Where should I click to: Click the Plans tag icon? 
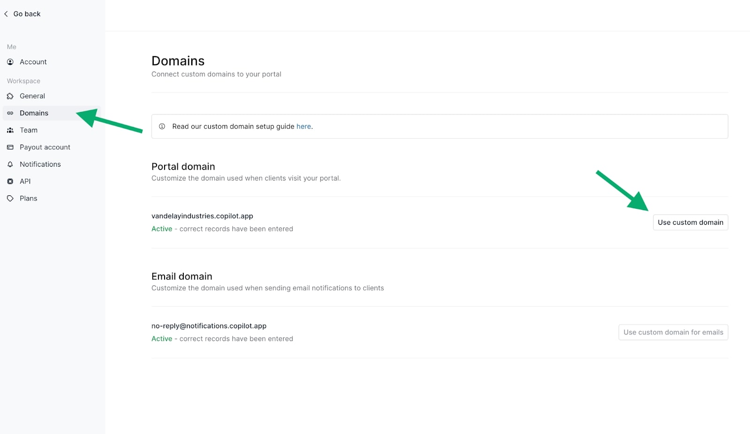pyautogui.click(x=10, y=198)
